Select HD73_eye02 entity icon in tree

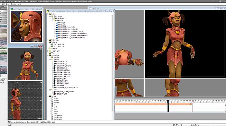tap(57, 25)
